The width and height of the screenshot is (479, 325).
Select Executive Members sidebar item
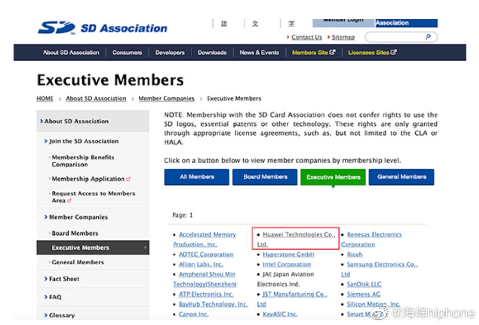pos(93,248)
